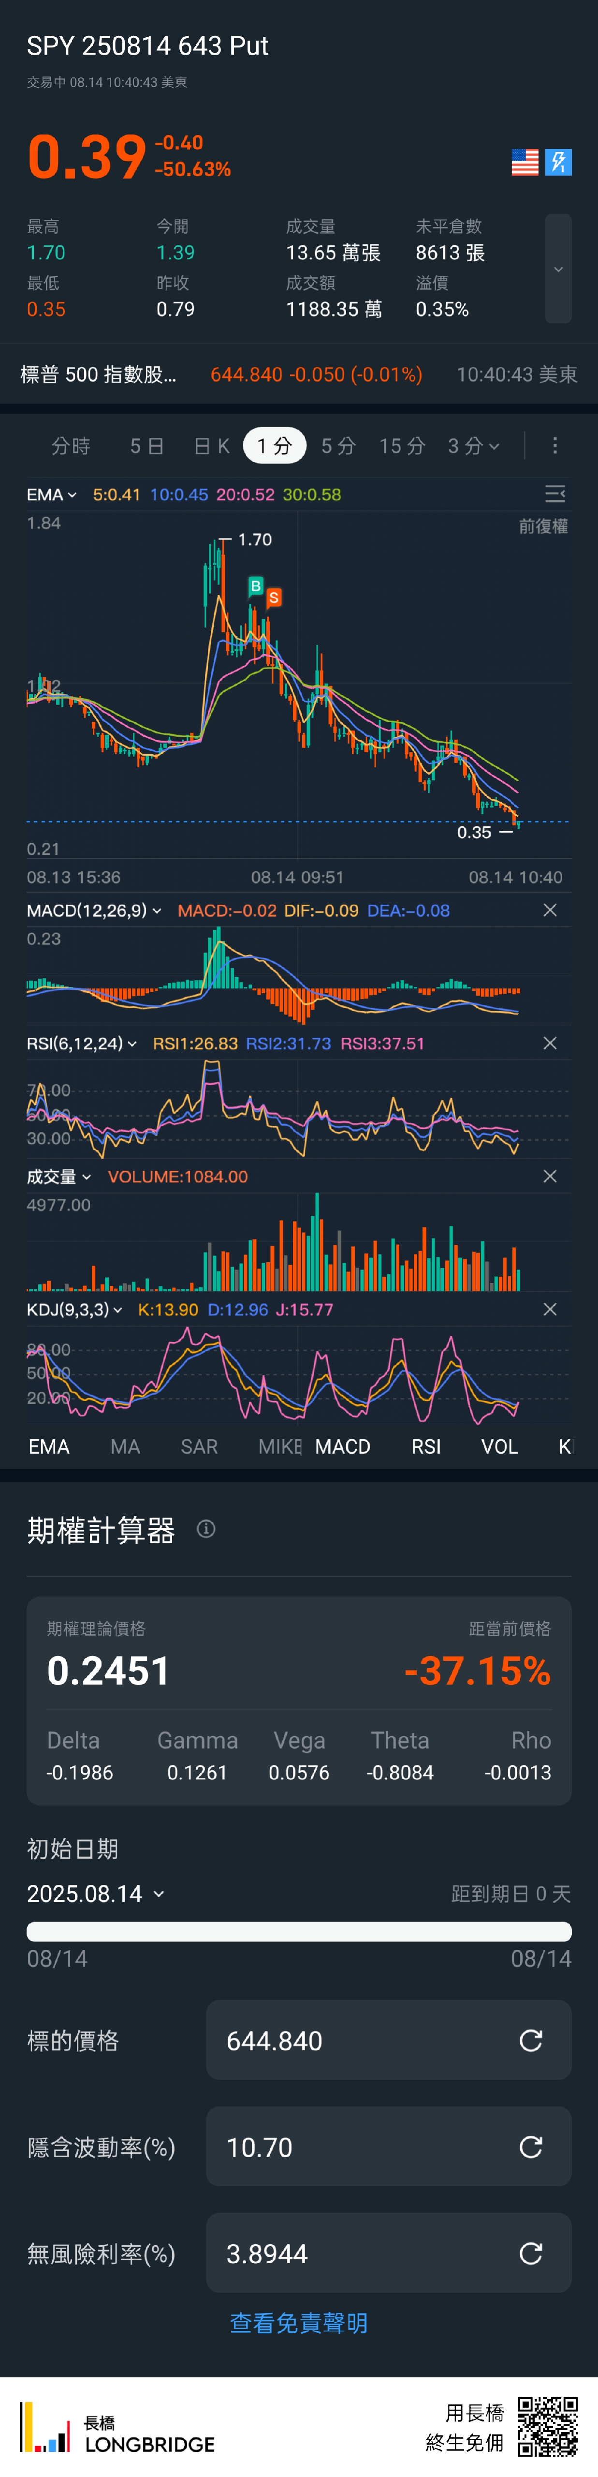The height and width of the screenshot is (2477, 598).
Task: Switch to the 5日 chart tab
Action: point(147,445)
